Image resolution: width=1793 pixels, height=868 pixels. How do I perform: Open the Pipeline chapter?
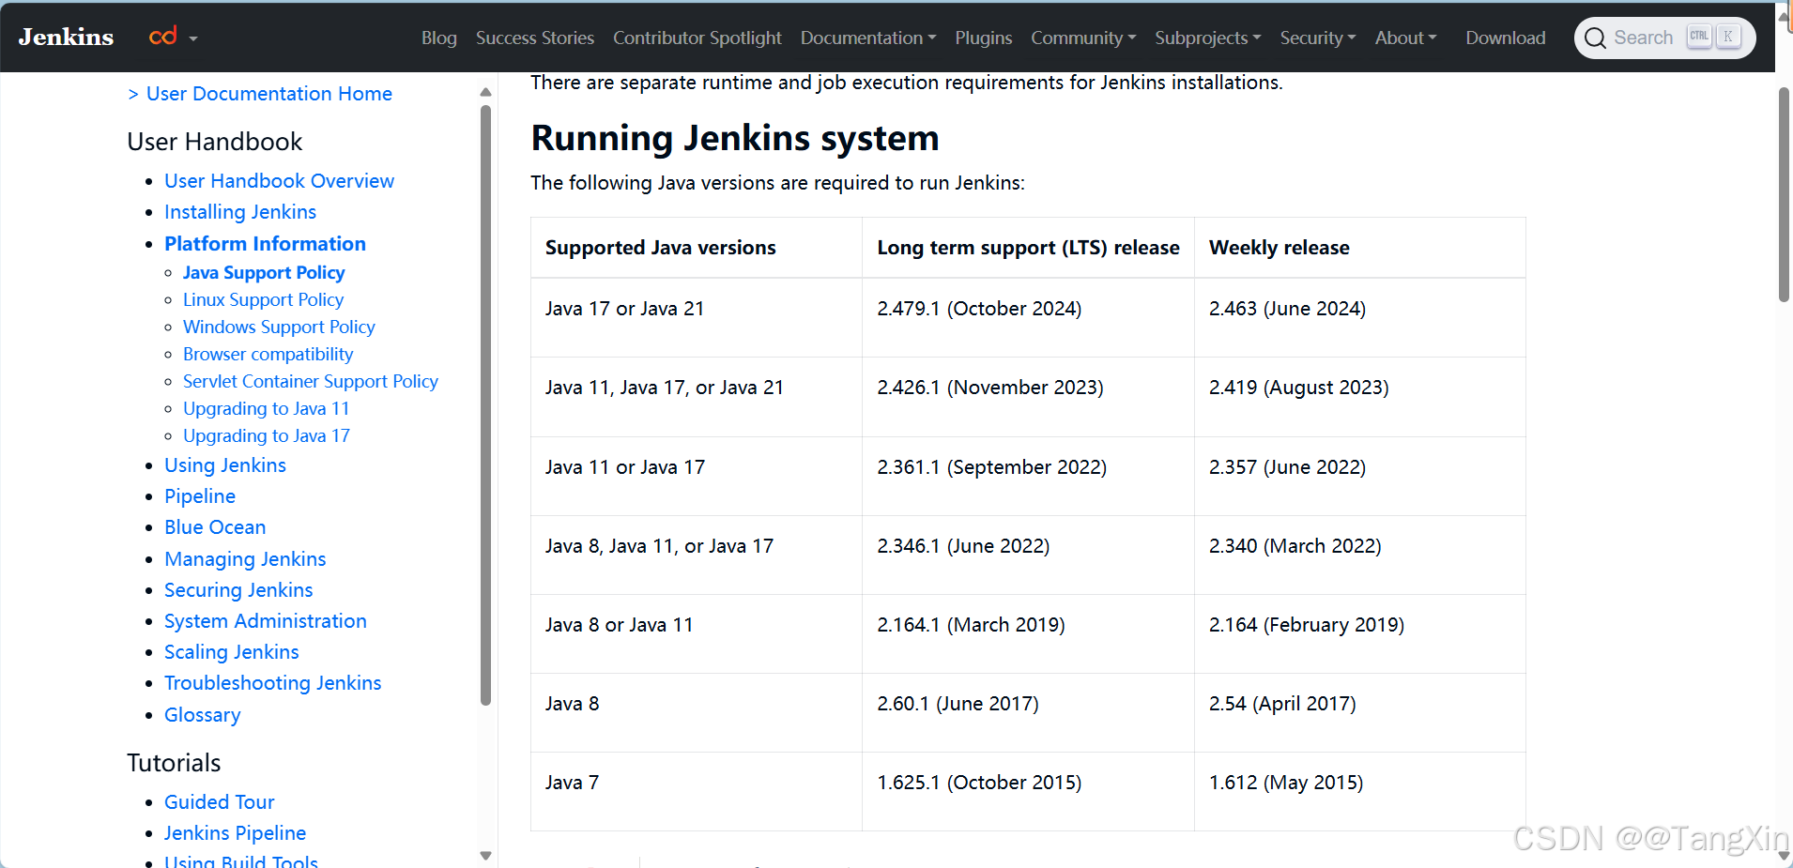[x=200, y=496]
